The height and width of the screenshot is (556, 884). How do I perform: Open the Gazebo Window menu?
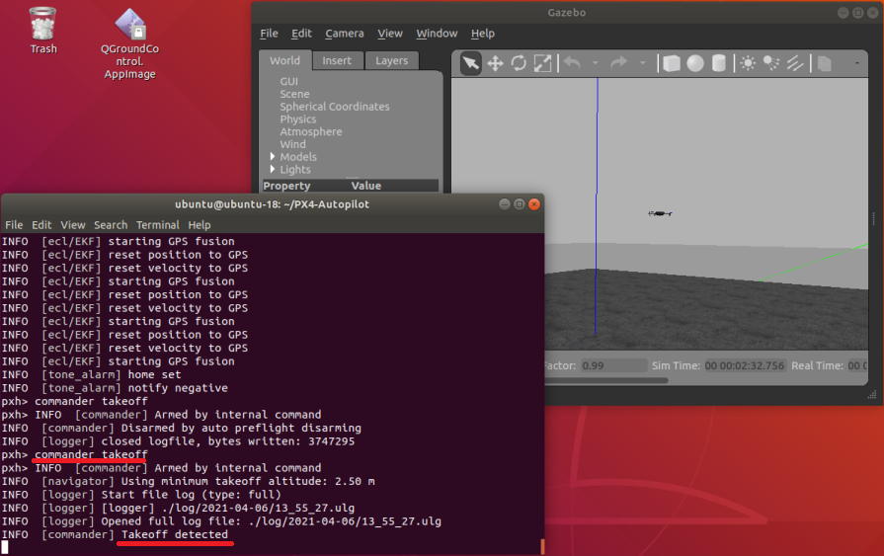(x=437, y=34)
